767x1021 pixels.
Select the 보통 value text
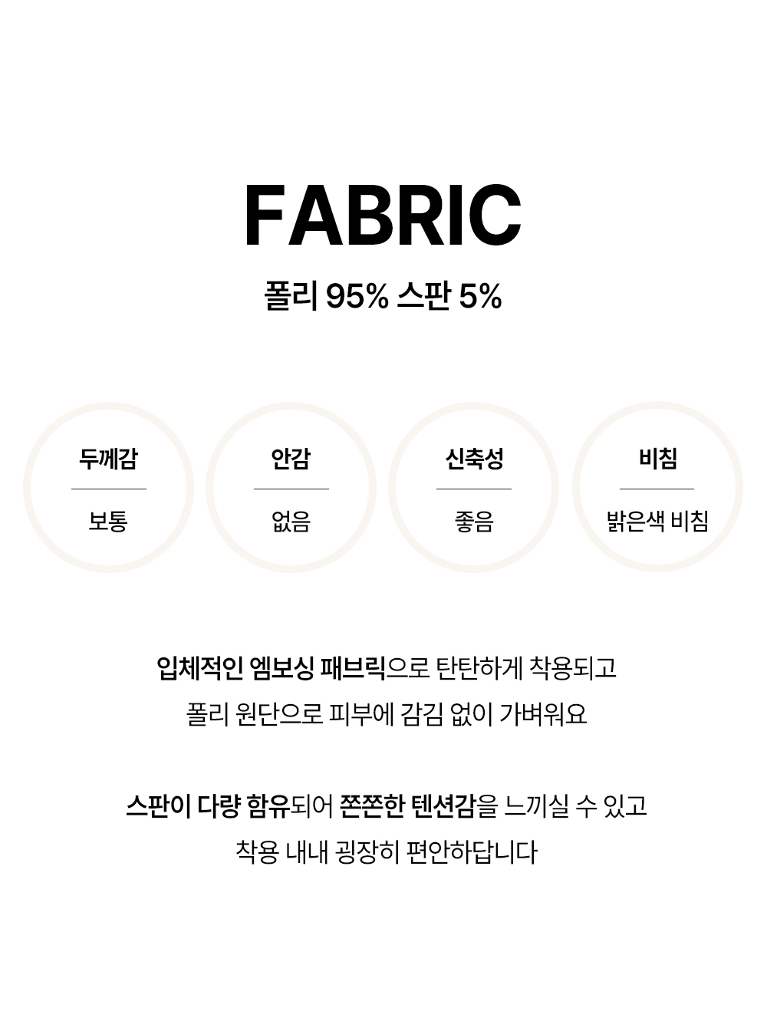(108, 522)
